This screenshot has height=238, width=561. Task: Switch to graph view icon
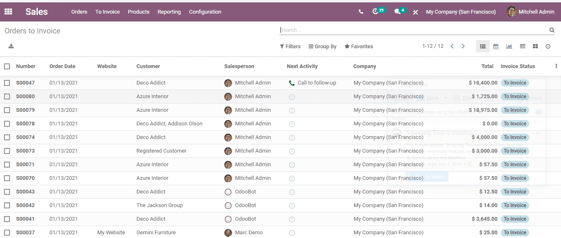pyautogui.click(x=509, y=46)
